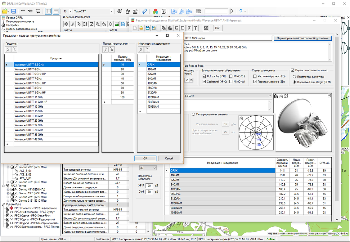This screenshot has height=242, width=350.
Task: Click the single-panel layout icon in main toolbar
Action: [x=48, y=11]
